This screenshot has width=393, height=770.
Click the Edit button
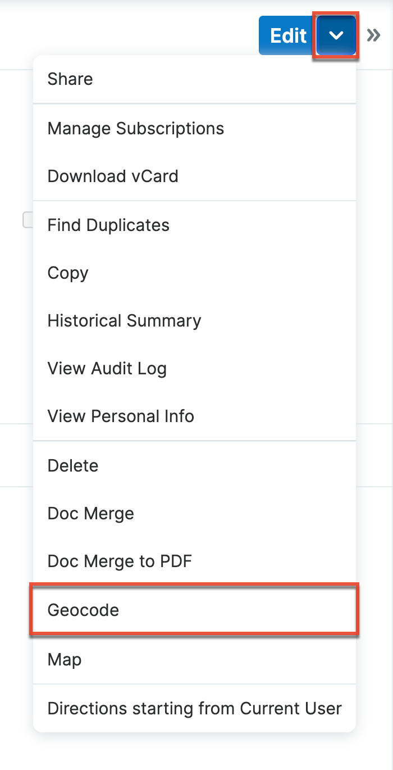point(287,35)
